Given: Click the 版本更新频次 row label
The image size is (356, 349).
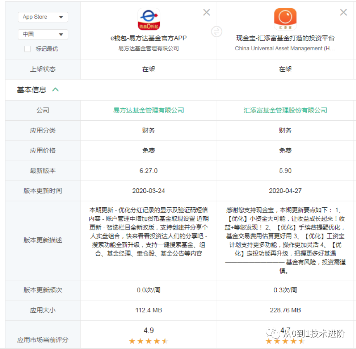Looking at the screenshot, I should (x=43, y=290).
